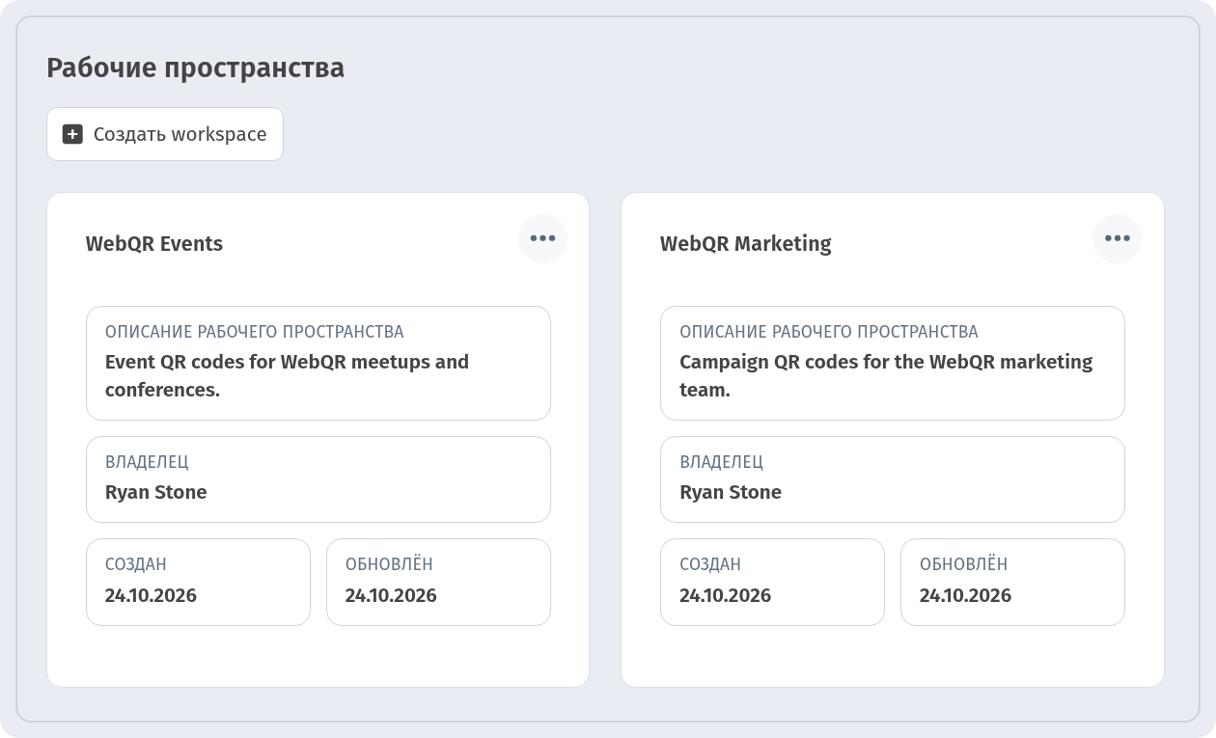This screenshot has width=1216, height=738.
Task: Select the WebQR Marketing card title
Action: point(746,243)
